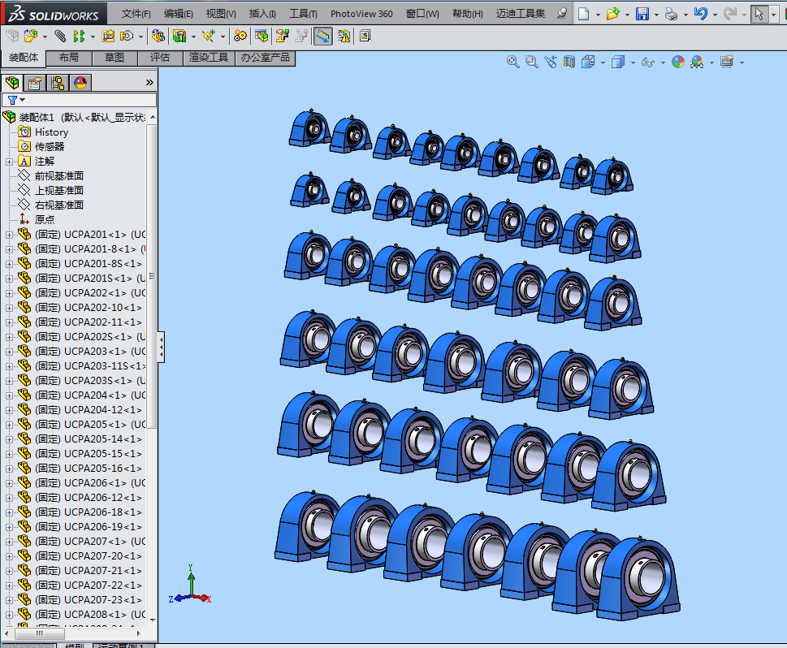Expand manager tabs with double chevron
The image size is (787, 648).
149,82
